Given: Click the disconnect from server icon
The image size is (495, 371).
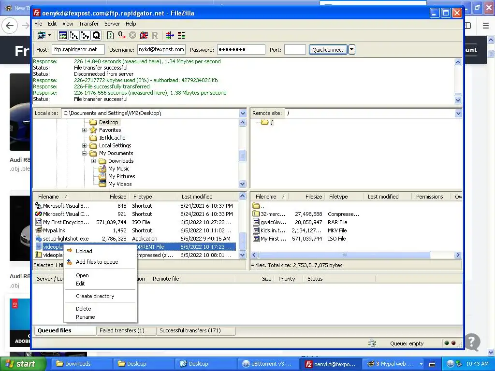Looking at the screenshot, I should tap(144, 35).
